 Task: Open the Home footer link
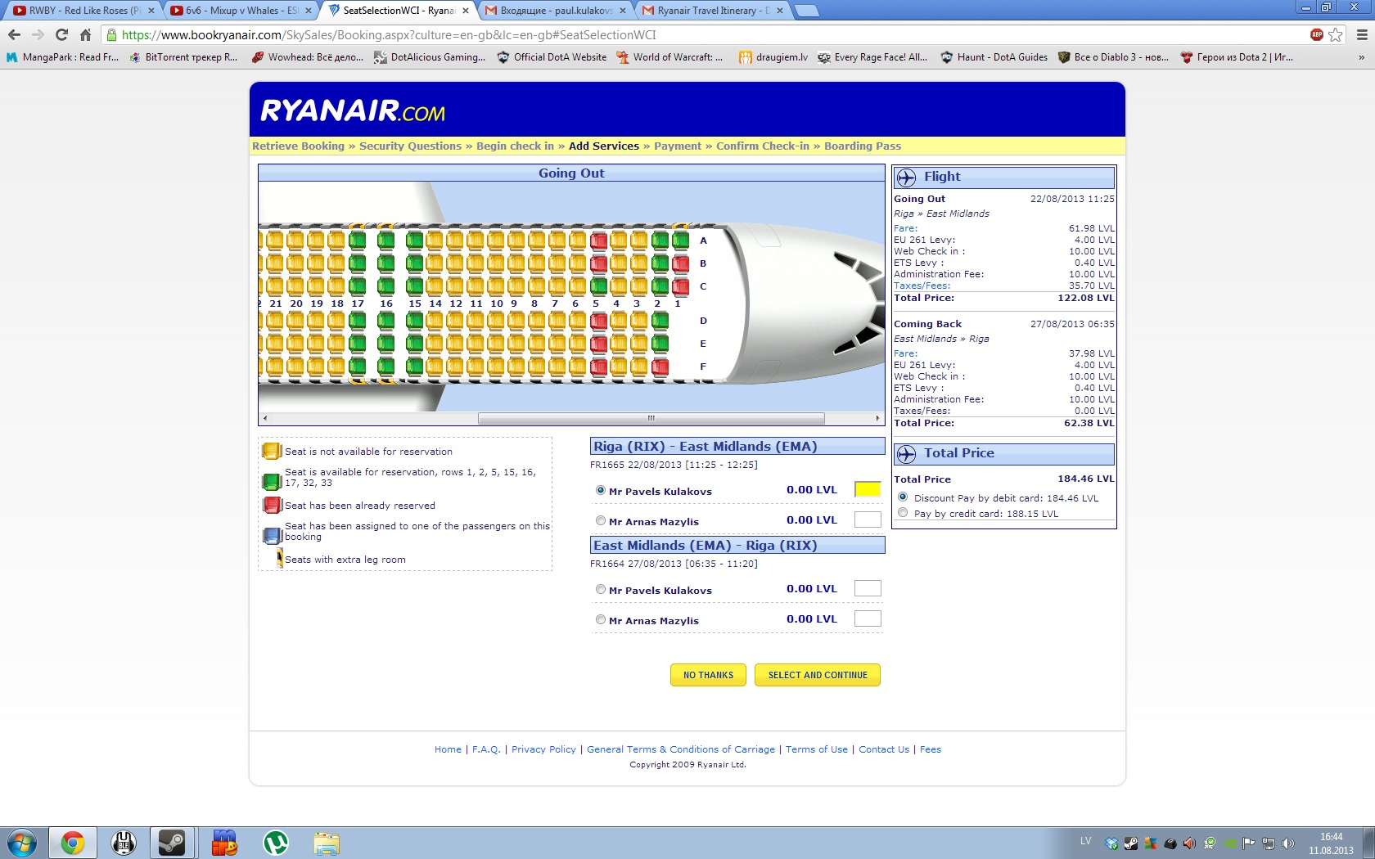pyautogui.click(x=448, y=749)
